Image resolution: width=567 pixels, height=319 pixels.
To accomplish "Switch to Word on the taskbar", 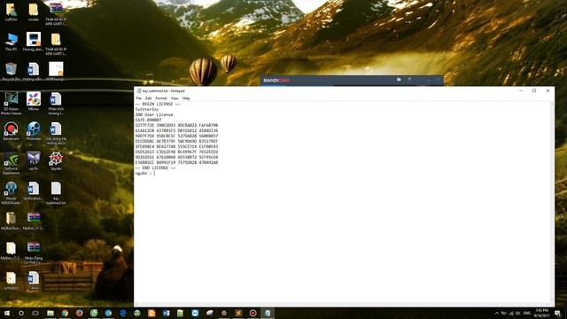I will pyautogui.click(x=166, y=313).
